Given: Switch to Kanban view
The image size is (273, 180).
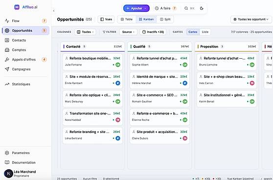Looking at the screenshot, I should point(146,20).
